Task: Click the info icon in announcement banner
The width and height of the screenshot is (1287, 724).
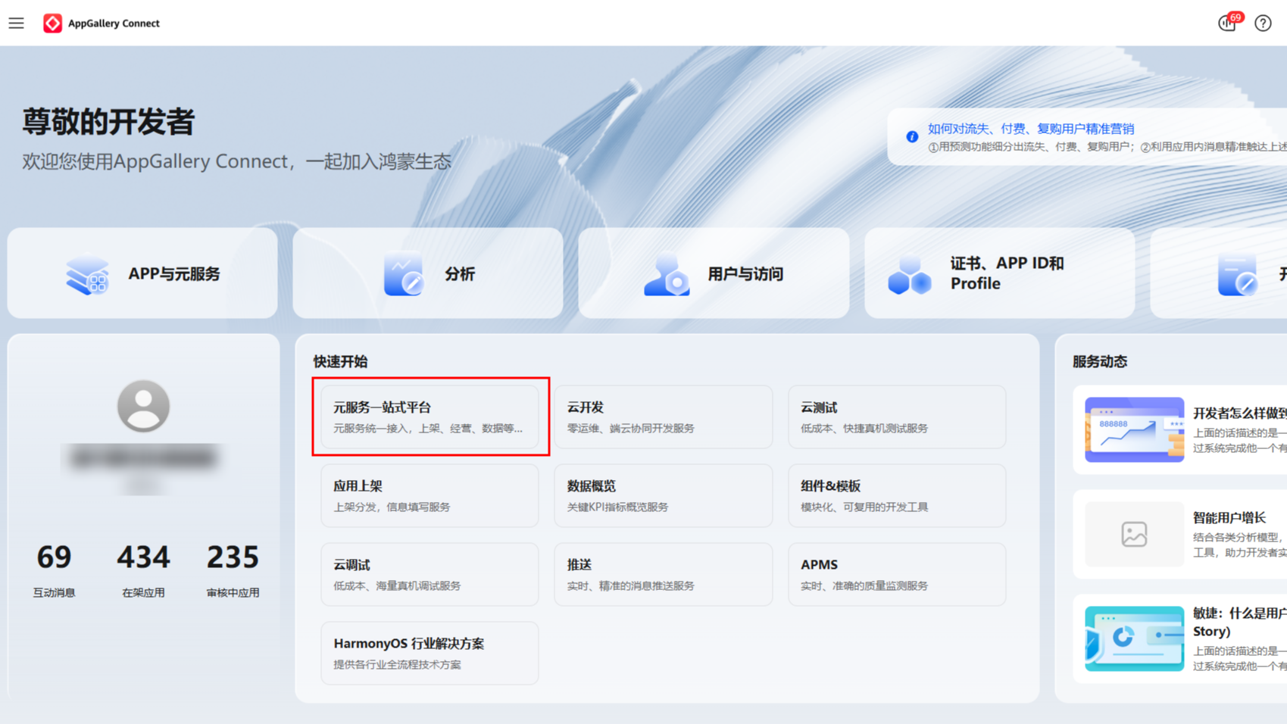Action: click(912, 137)
